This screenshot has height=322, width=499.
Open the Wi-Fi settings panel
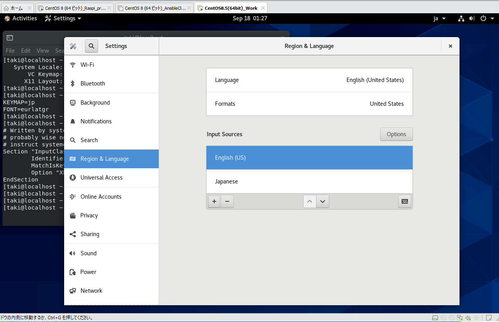111,65
